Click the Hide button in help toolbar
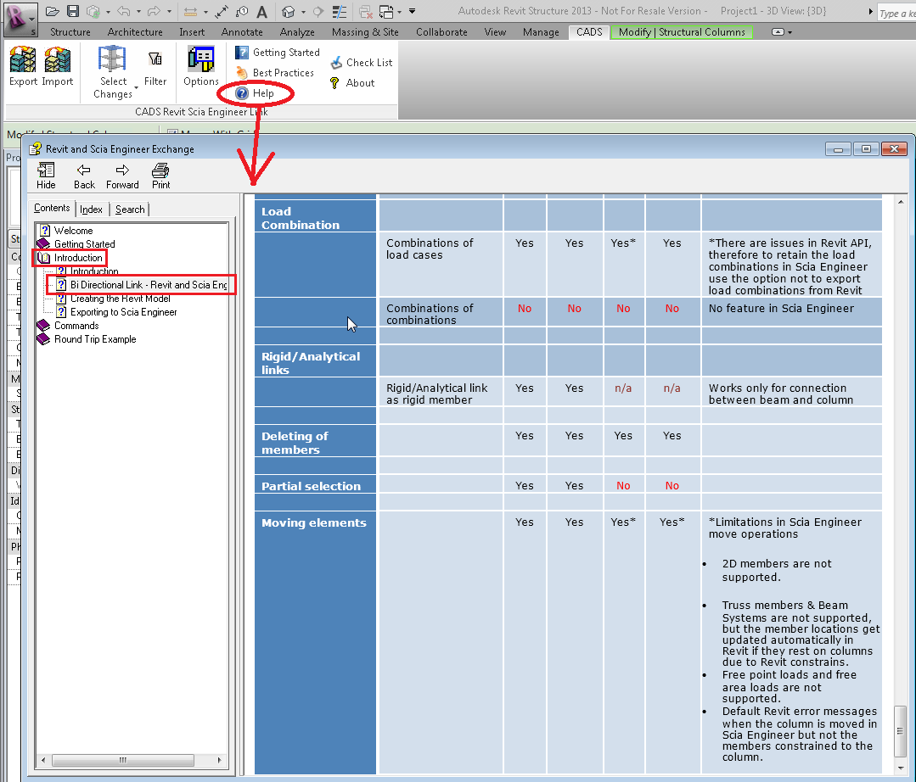 pyautogui.click(x=46, y=176)
